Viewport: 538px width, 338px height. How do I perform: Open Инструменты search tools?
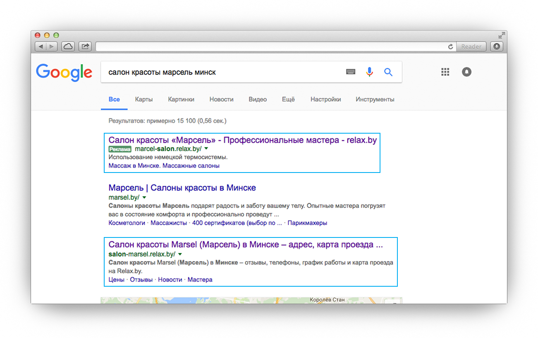(375, 99)
